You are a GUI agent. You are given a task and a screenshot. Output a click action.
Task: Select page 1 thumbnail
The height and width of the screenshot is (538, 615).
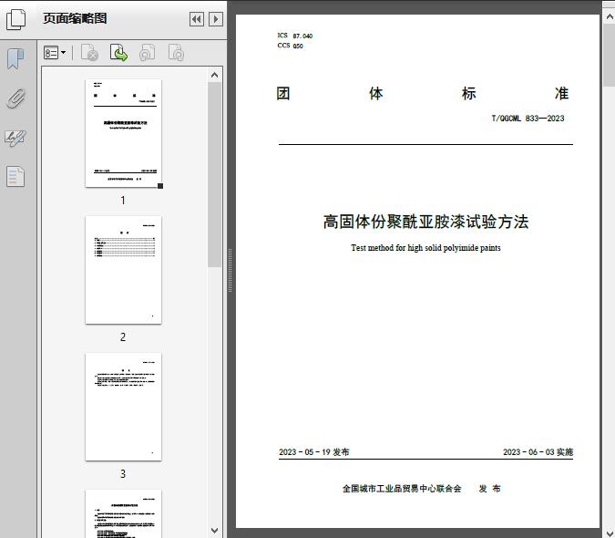click(123, 133)
